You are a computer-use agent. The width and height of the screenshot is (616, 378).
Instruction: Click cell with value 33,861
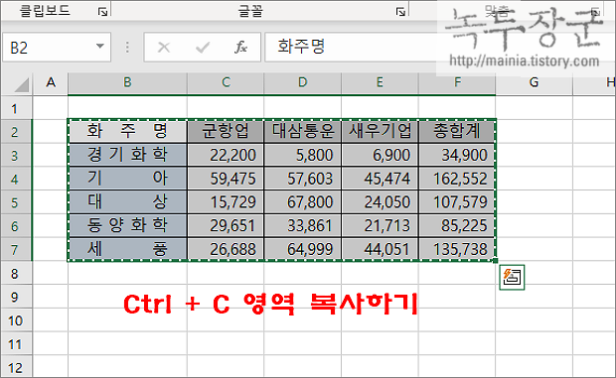302,225
